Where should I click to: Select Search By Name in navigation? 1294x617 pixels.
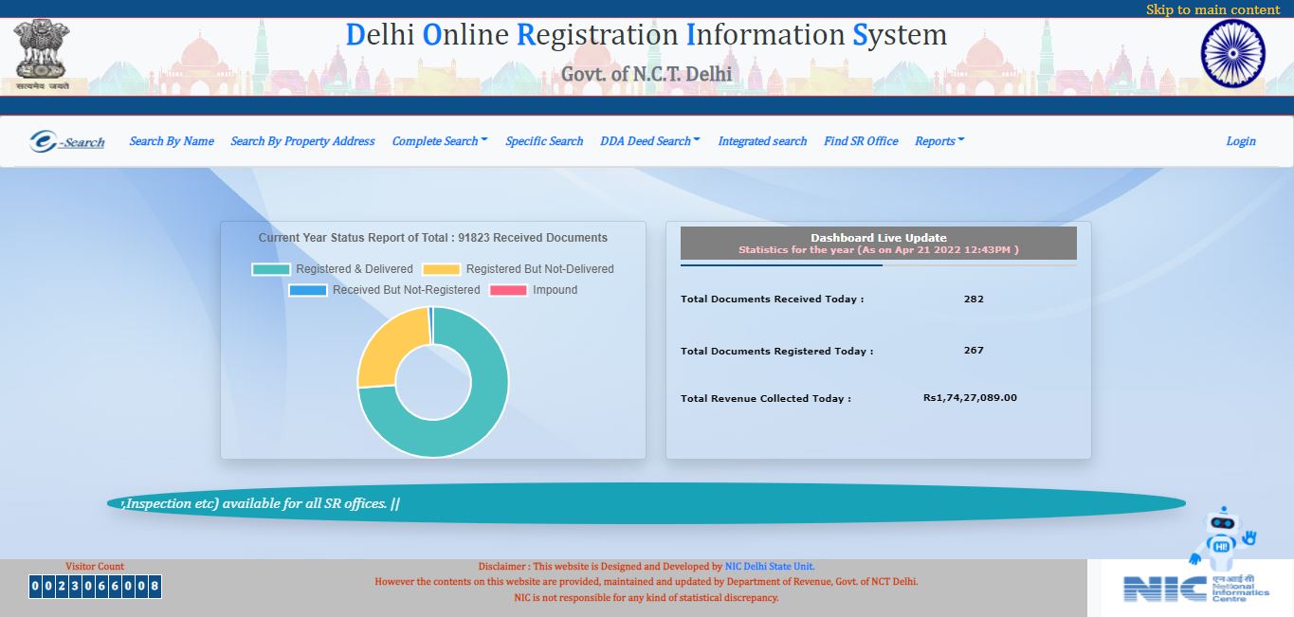point(171,140)
